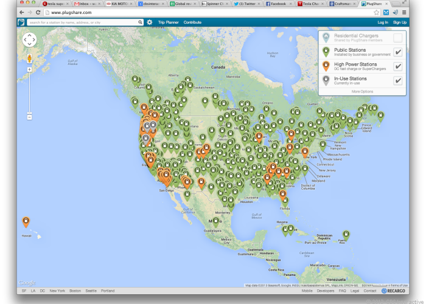Switch to the Gmail Inbox tab

click(87, 4)
